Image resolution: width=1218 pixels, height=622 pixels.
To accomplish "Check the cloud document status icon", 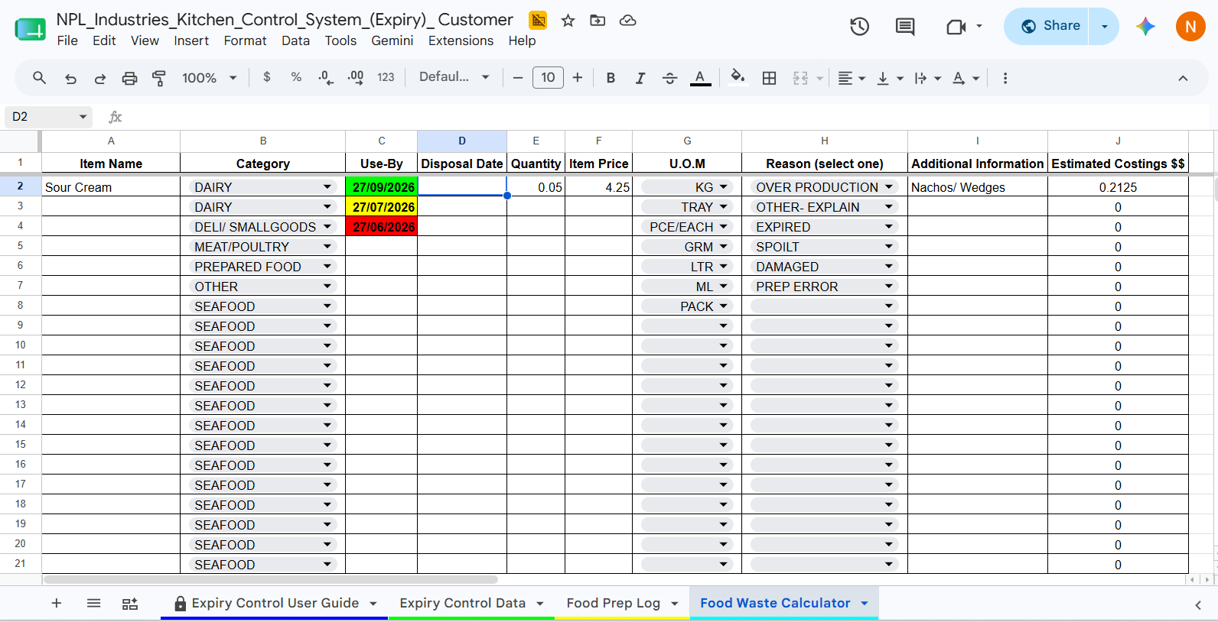I will tap(628, 21).
